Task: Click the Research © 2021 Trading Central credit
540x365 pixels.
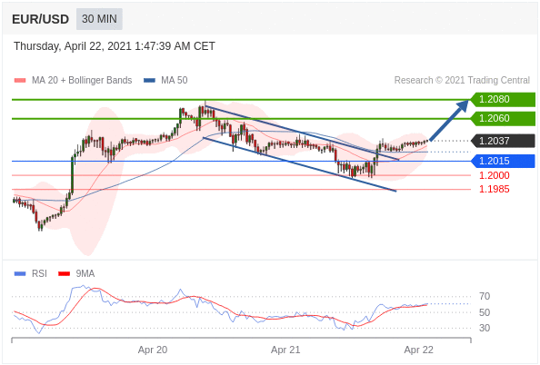Action: [462, 80]
